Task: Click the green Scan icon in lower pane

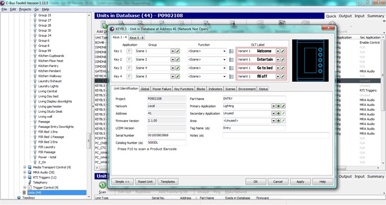Action: pyautogui.click(x=102, y=185)
